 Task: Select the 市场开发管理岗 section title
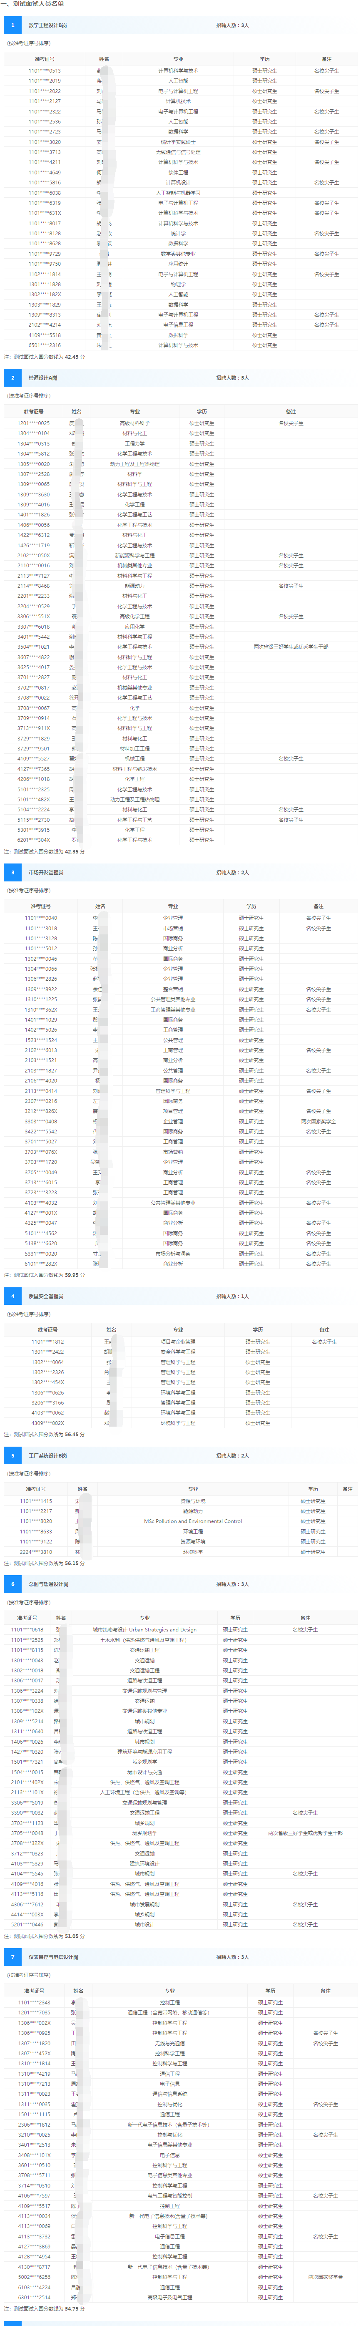click(46, 872)
